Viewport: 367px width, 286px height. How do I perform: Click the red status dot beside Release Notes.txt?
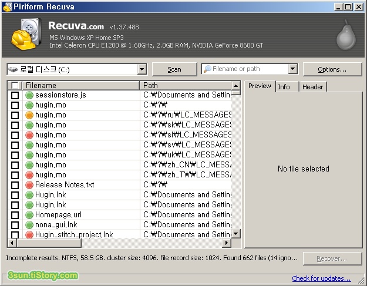29,185
